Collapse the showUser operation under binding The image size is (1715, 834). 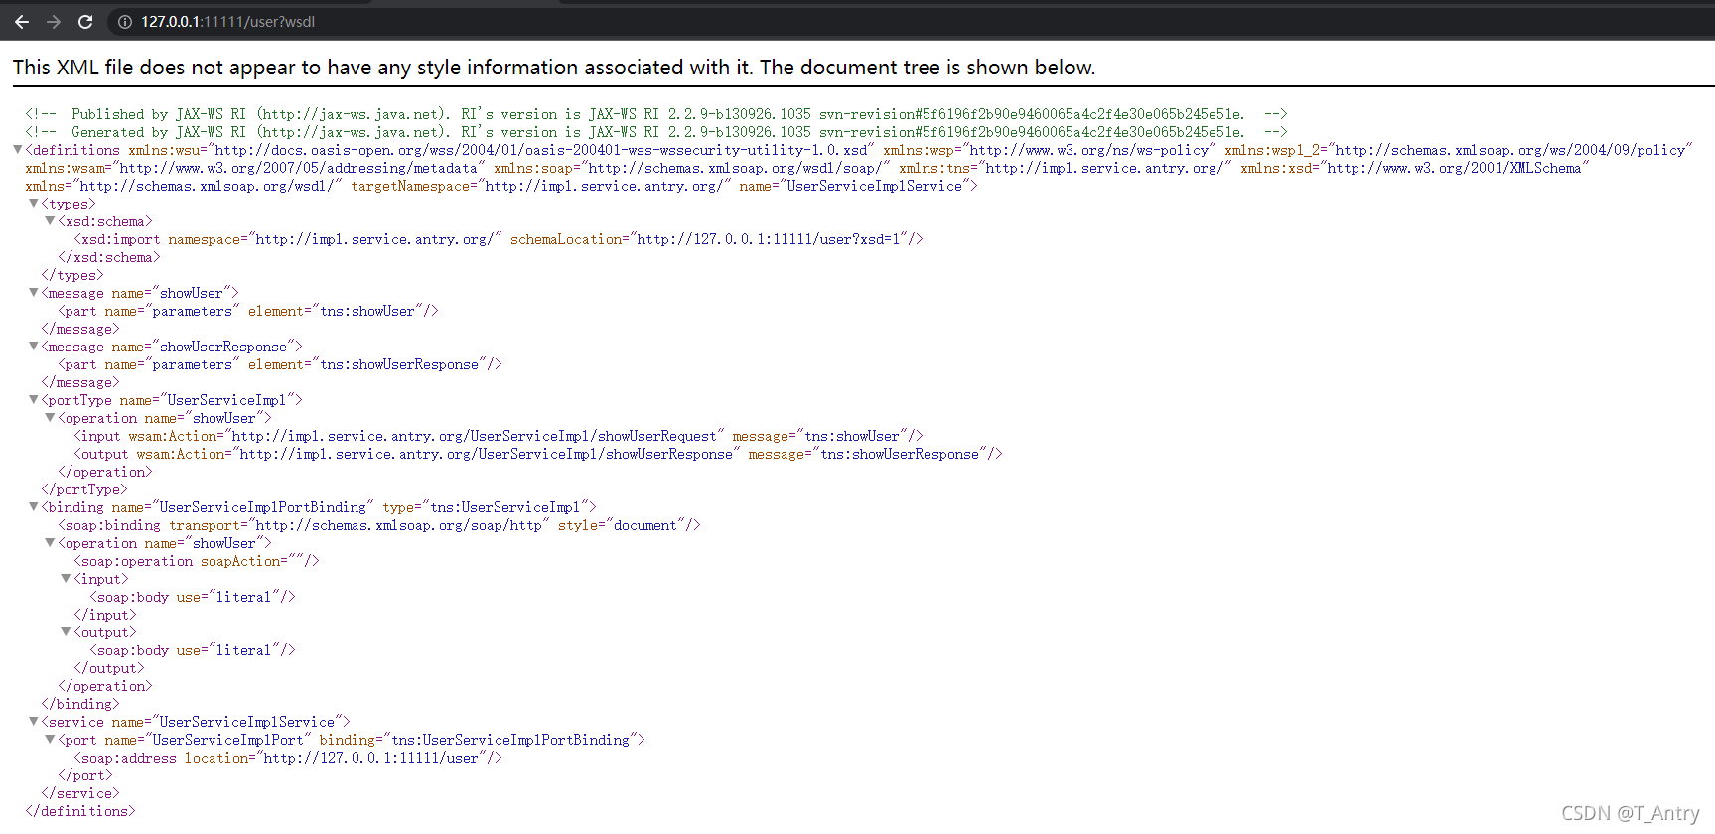[50, 543]
